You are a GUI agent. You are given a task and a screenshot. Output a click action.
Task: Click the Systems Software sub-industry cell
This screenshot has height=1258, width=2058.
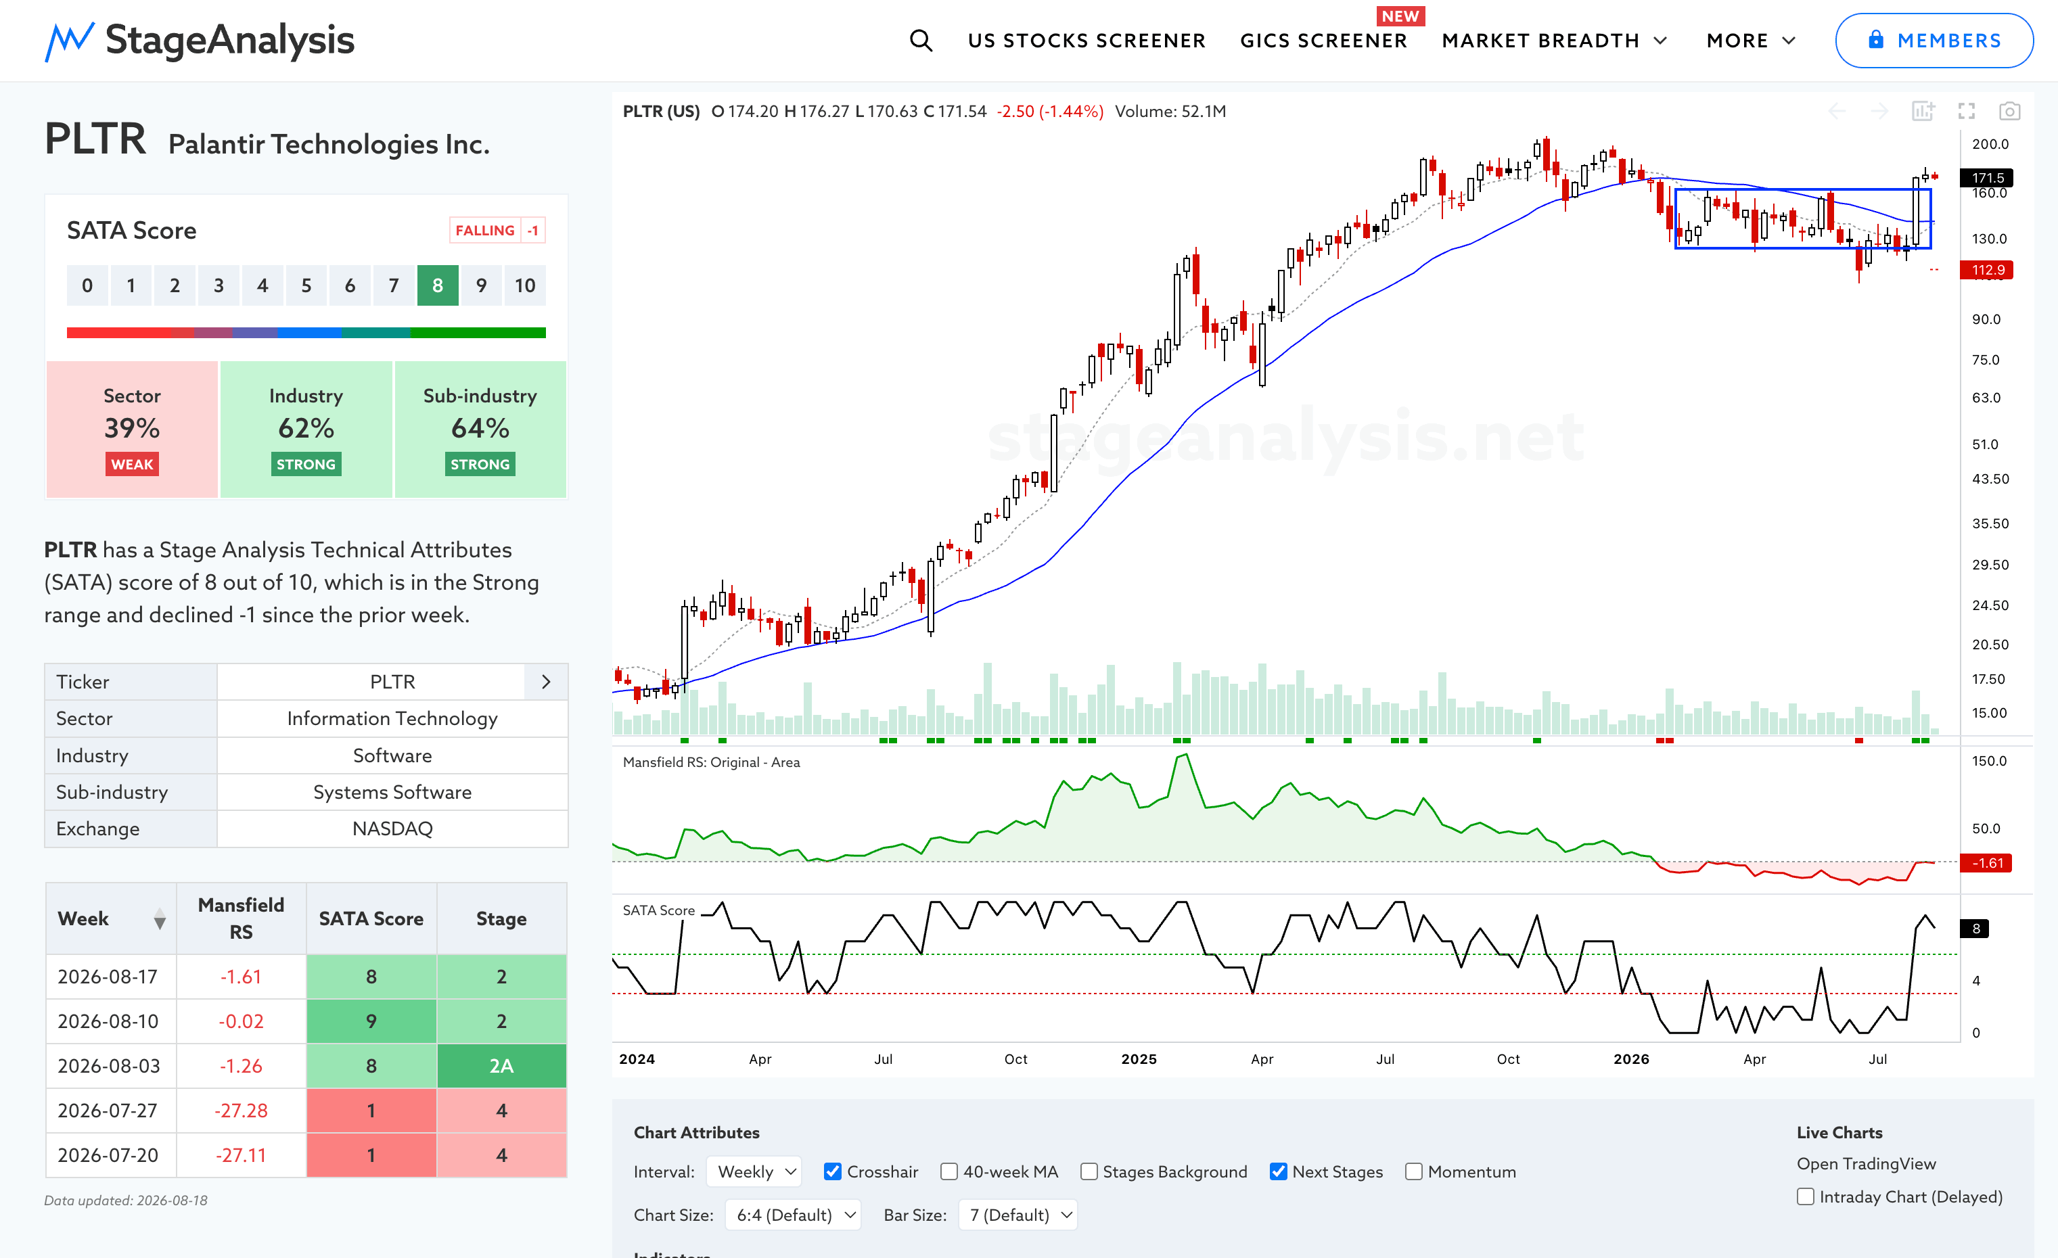392,791
